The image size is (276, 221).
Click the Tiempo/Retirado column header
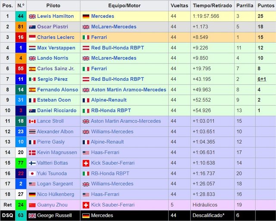(212, 6)
